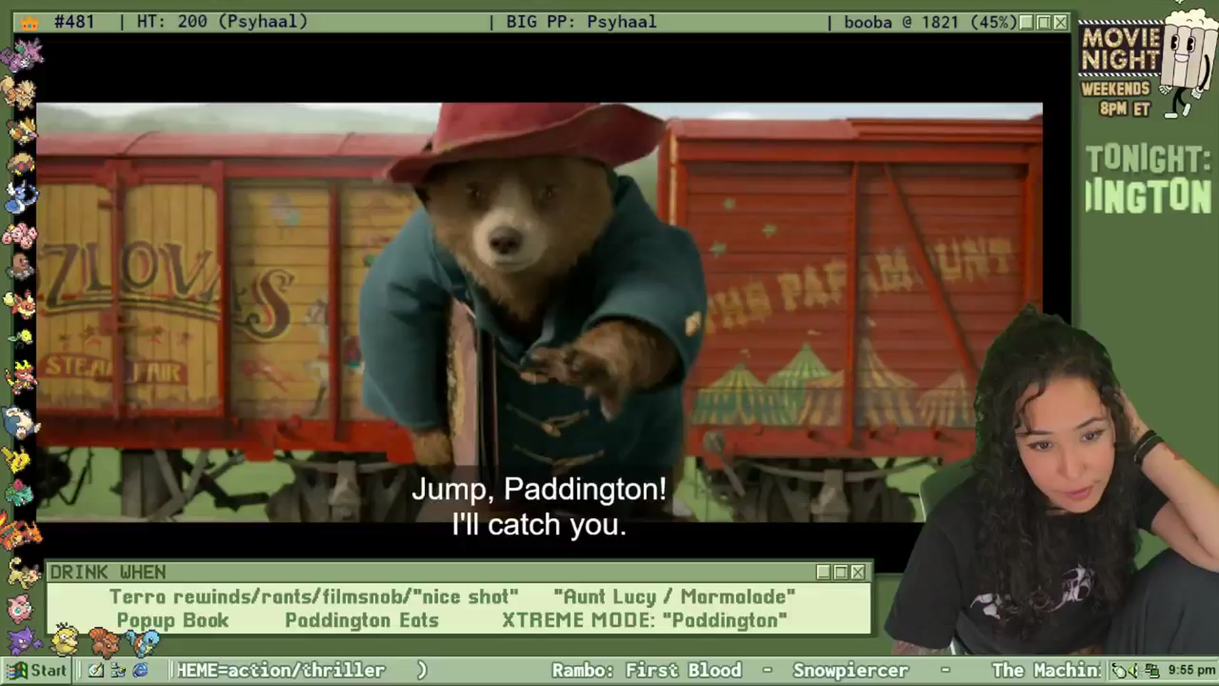The width and height of the screenshot is (1219, 686).
Task: Click "booba @ 1821 (45%)" text
Action: (x=930, y=22)
